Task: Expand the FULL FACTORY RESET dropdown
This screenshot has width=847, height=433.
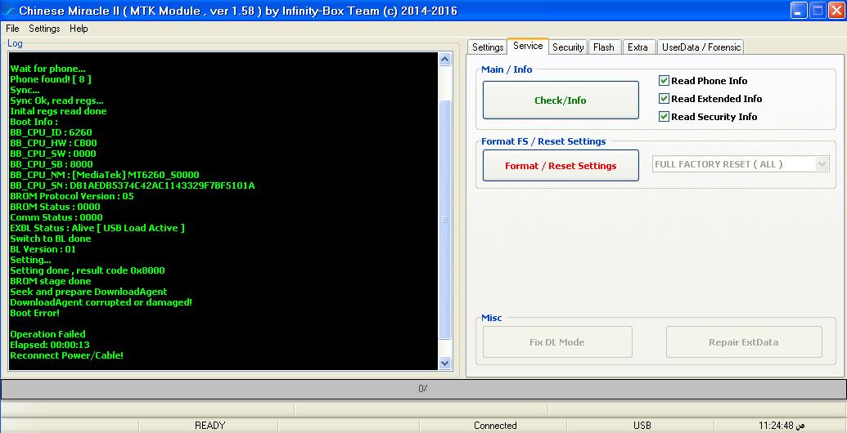Action: coord(822,164)
